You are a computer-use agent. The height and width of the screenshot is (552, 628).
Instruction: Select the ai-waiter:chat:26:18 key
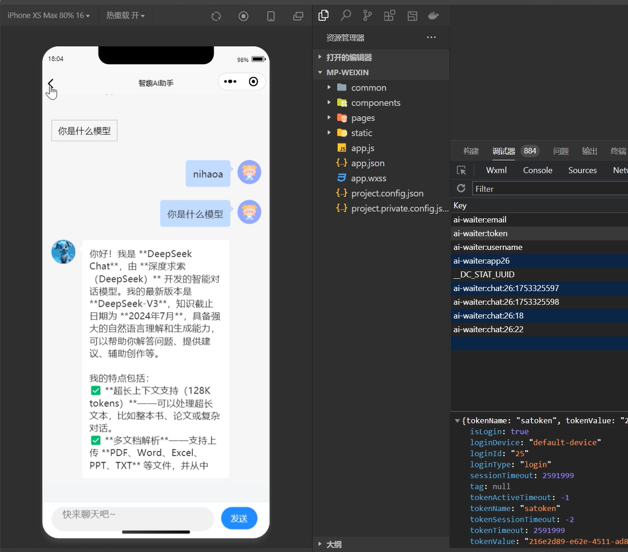click(x=539, y=316)
